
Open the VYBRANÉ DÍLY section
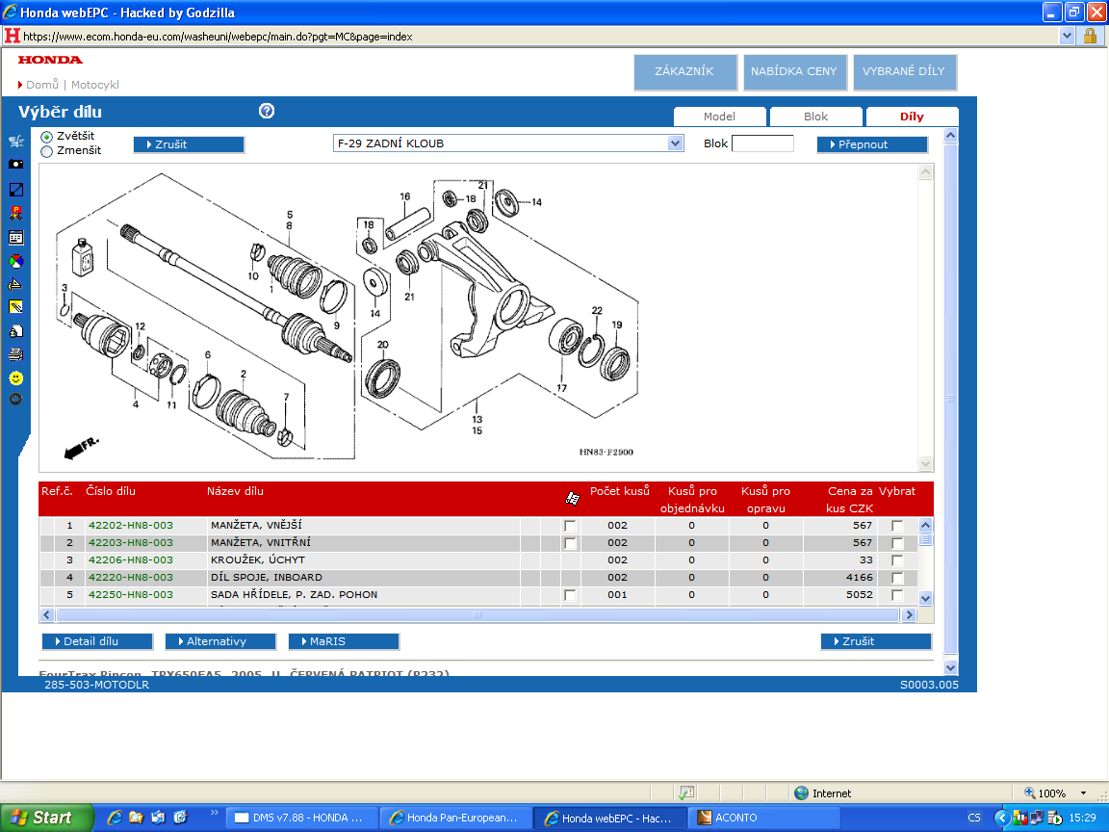904,71
